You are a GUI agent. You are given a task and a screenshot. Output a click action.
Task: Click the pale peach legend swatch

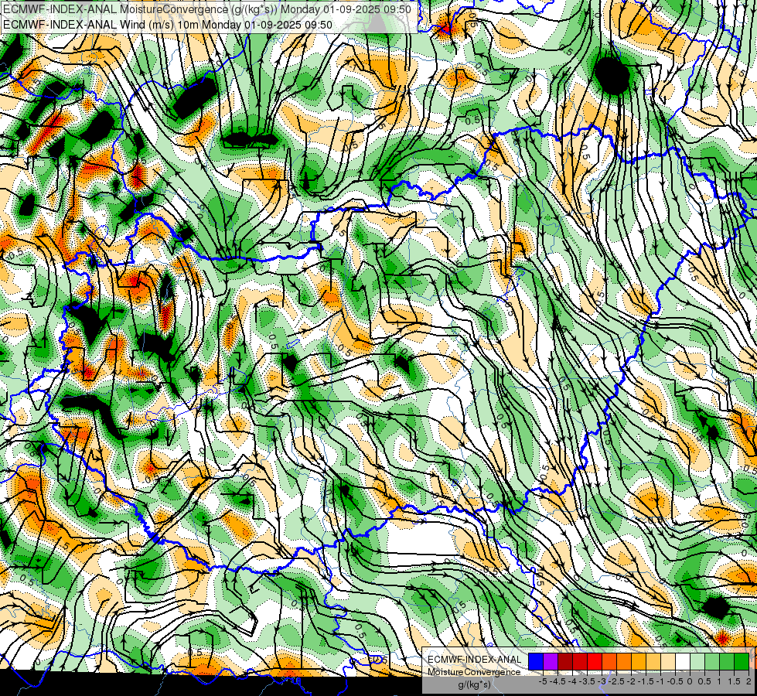(668, 661)
